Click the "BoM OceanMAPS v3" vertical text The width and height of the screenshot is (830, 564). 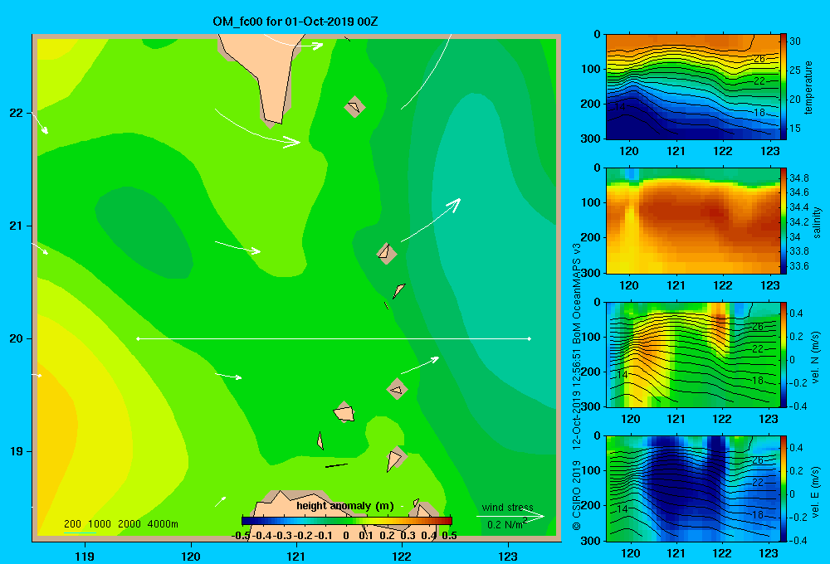[x=577, y=294]
